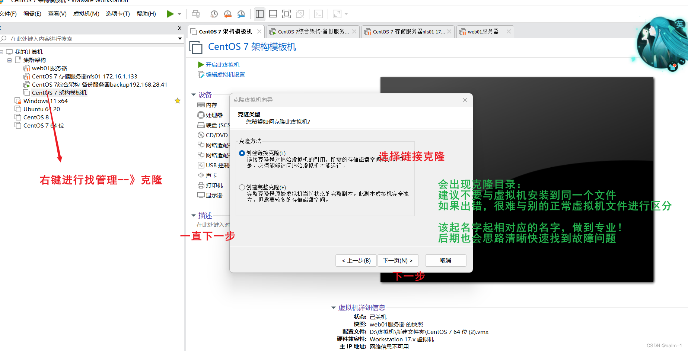
Task: Collapse the 集群架构 folder node
Action: (x=10, y=60)
